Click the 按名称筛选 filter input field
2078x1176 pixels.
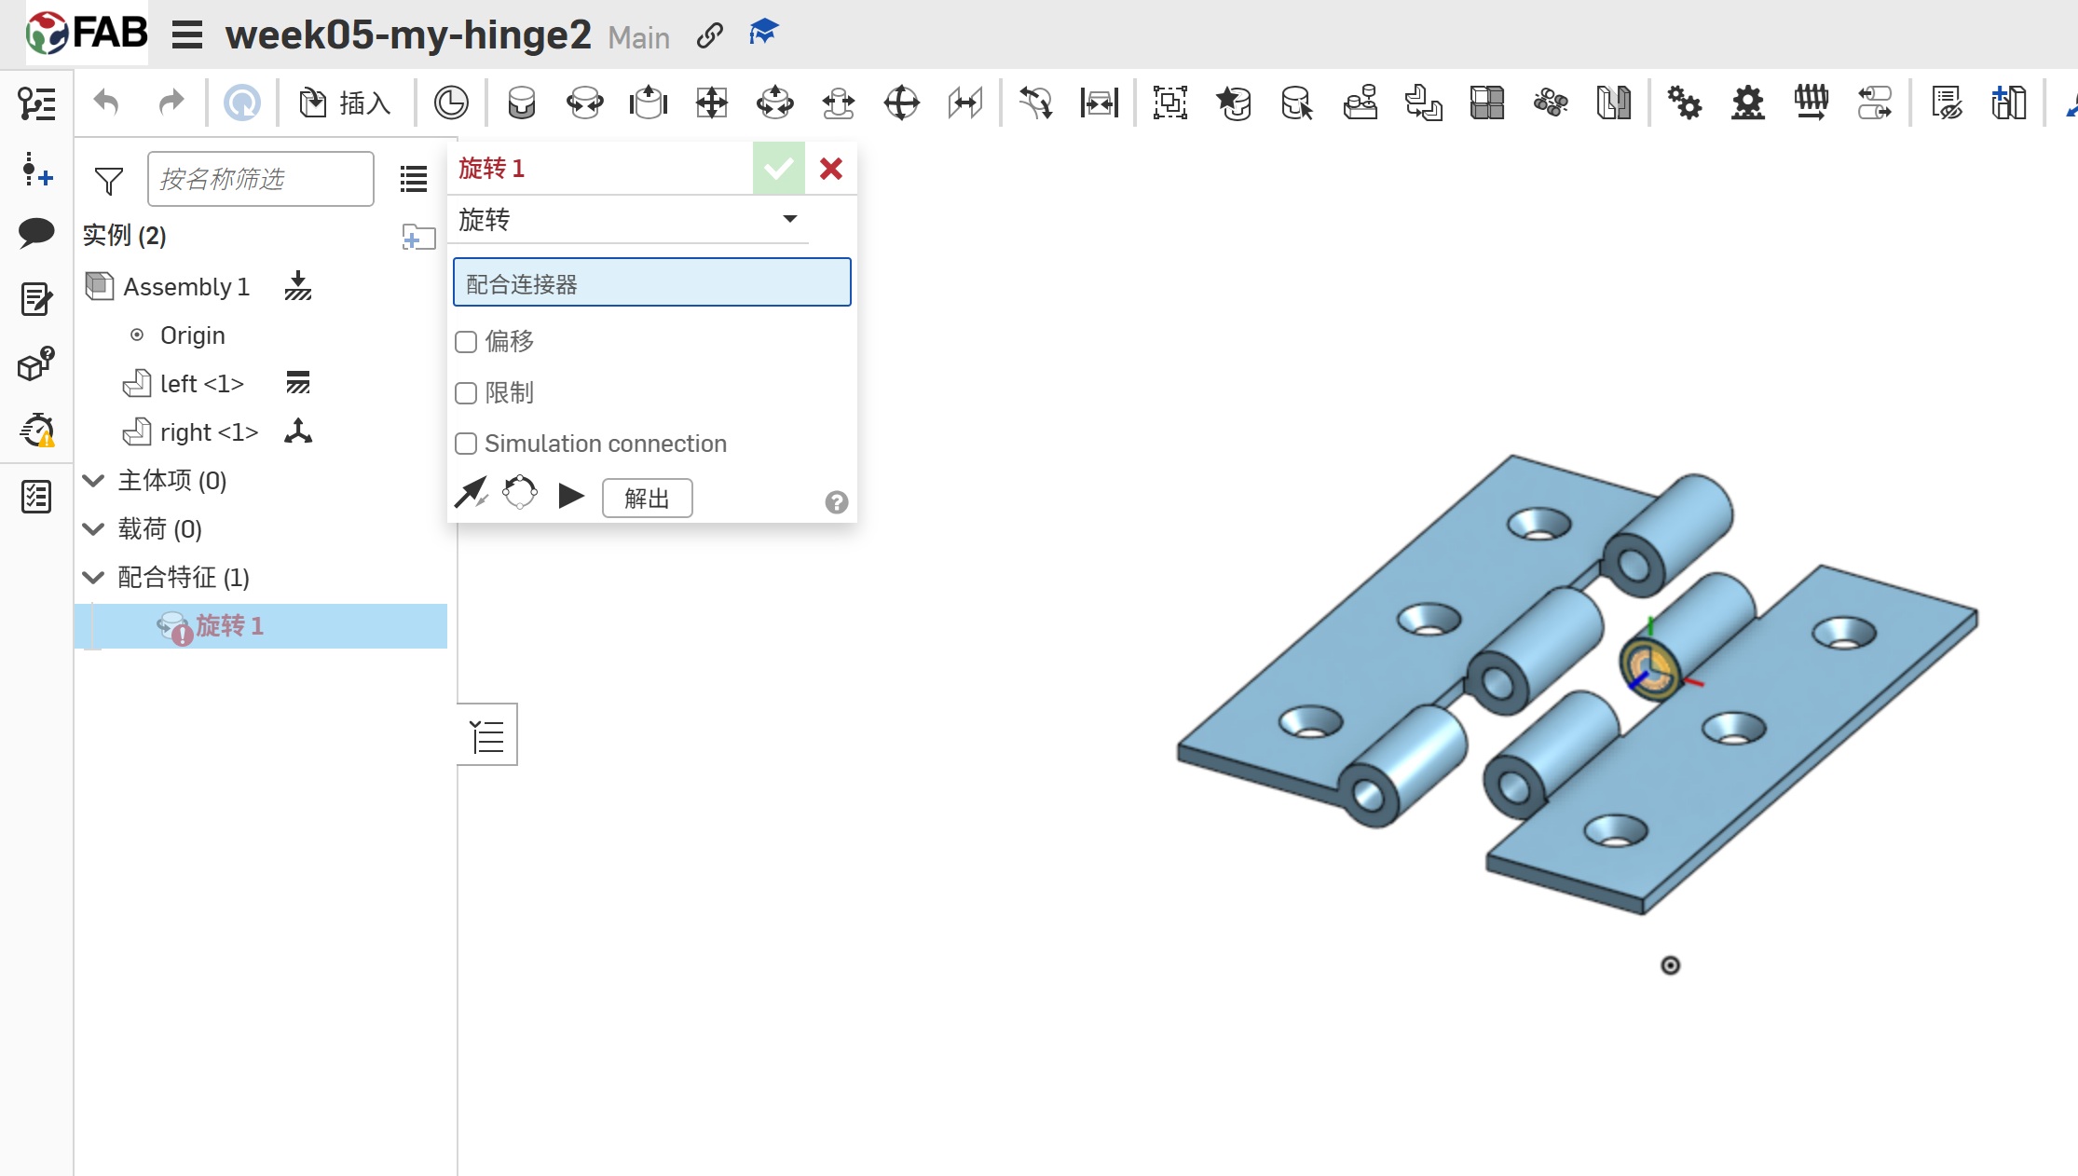tap(260, 179)
